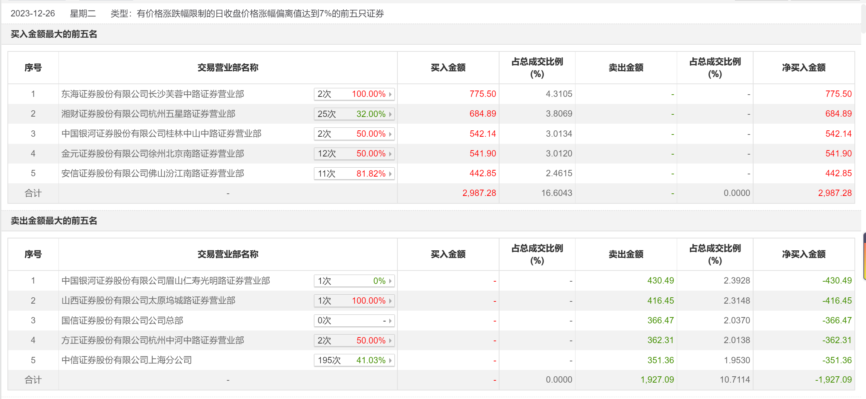Select the 卖出金额最大的前五名 section heading
The width and height of the screenshot is (866, 399).
point(54,221)
